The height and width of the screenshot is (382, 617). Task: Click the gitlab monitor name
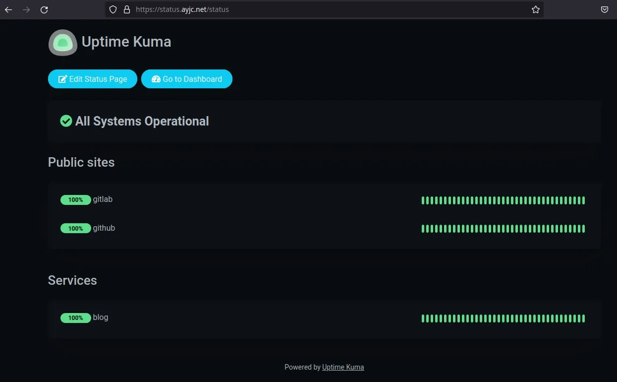point(103,199)
